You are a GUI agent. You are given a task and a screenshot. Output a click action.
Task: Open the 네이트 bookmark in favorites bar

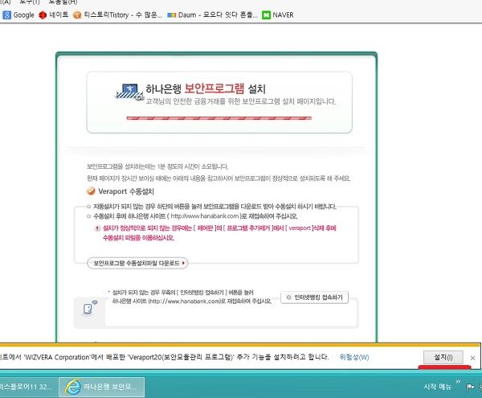[54, 14]
